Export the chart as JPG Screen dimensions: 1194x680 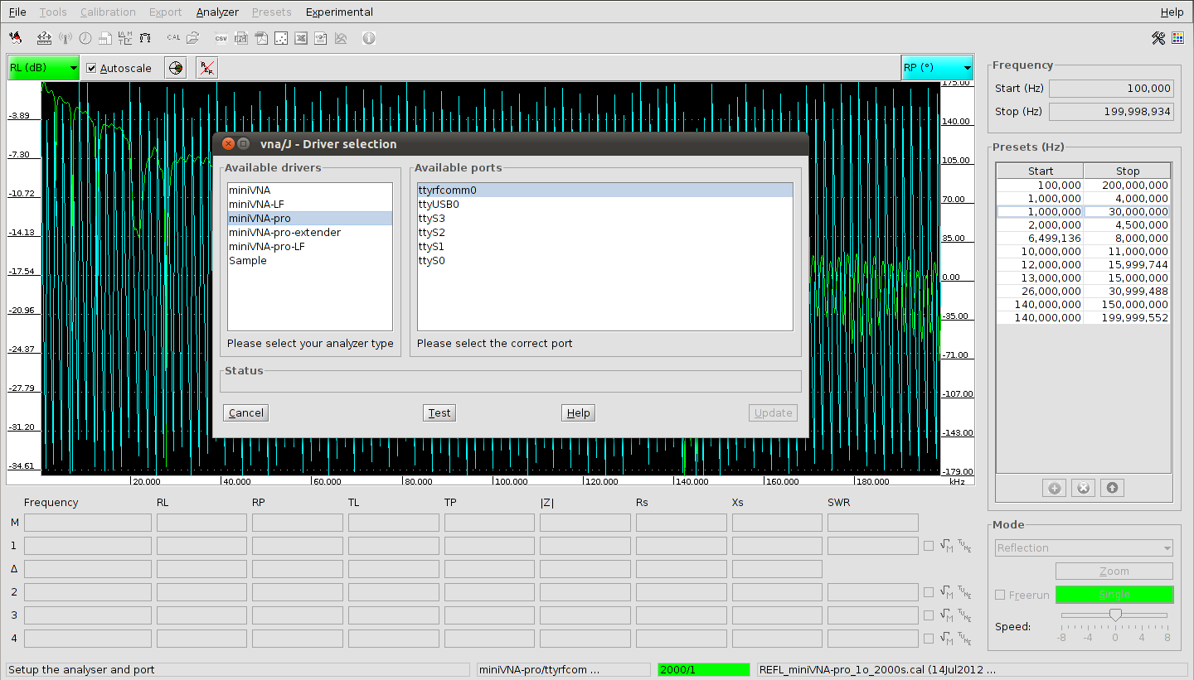tap(240, 38)
